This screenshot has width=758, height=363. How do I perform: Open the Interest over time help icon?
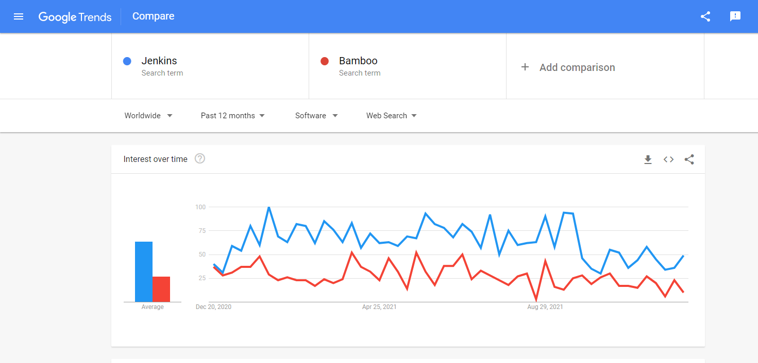click(200, 159)
